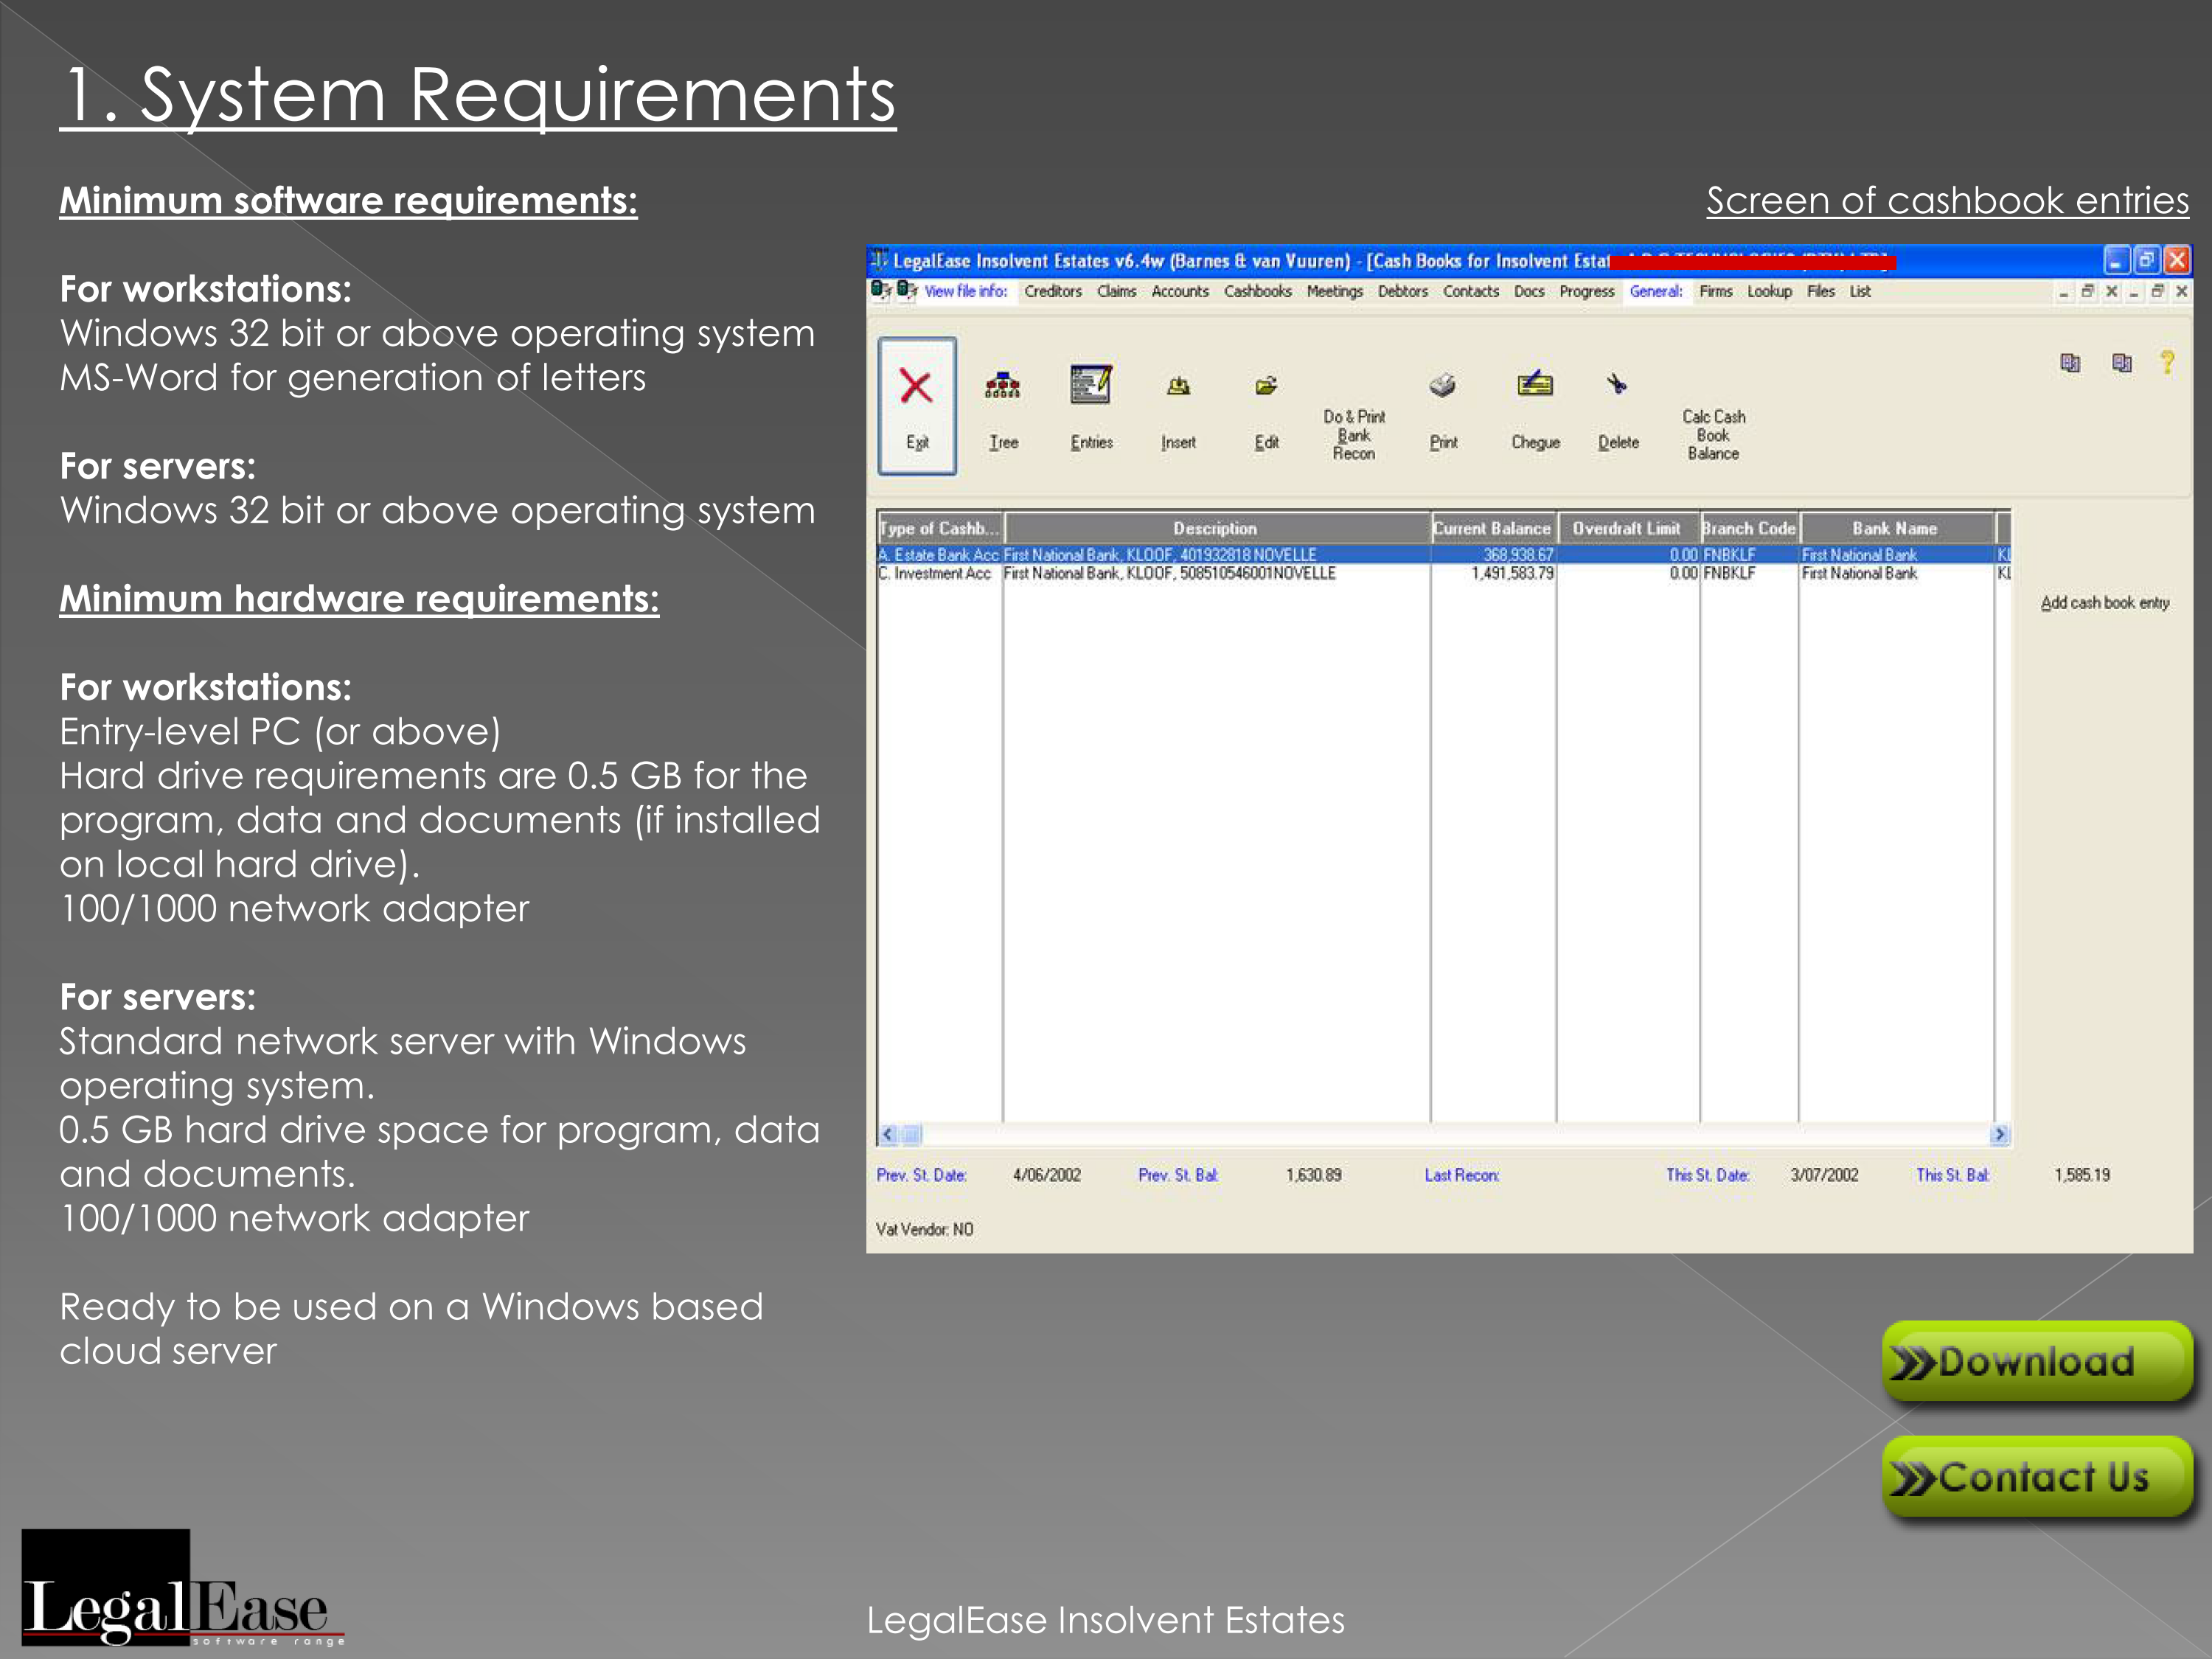Click the second window icon beside help
The height and width of the screenshot is (1659, 2212).
[x=2121, y=362]
